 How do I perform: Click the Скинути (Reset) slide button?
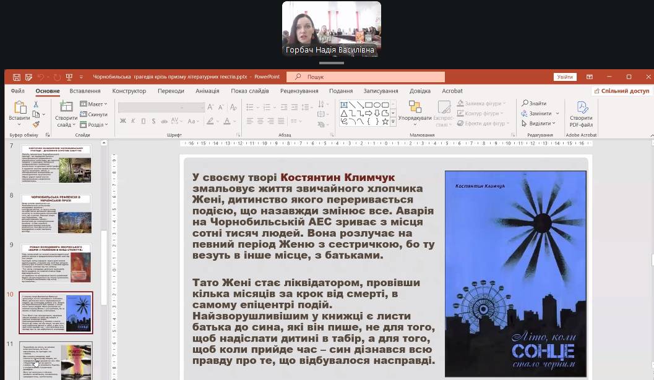point(93,114)
